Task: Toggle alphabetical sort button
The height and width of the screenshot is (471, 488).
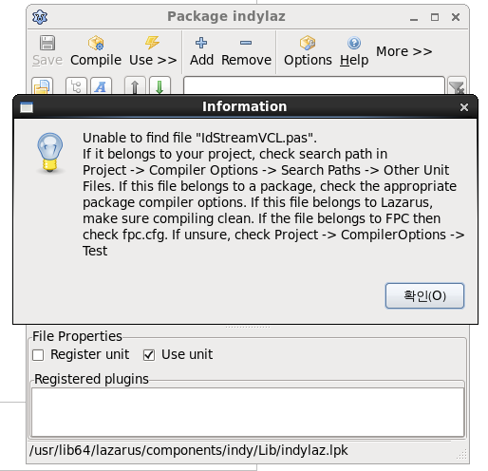Action: [x=101, y=86]
